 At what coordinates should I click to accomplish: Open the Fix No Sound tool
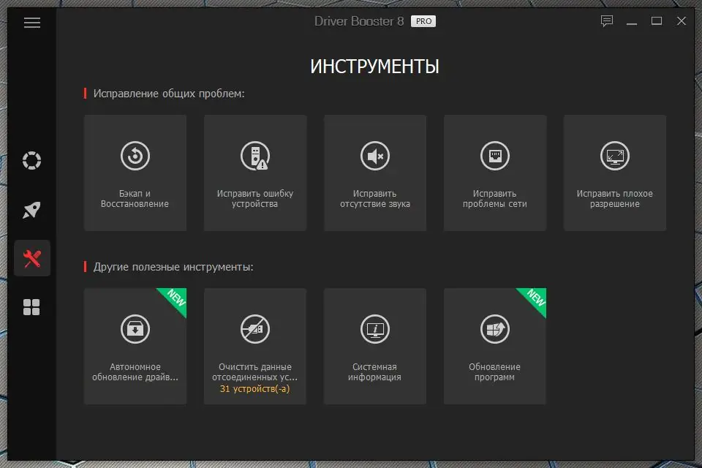click(374, 173)
